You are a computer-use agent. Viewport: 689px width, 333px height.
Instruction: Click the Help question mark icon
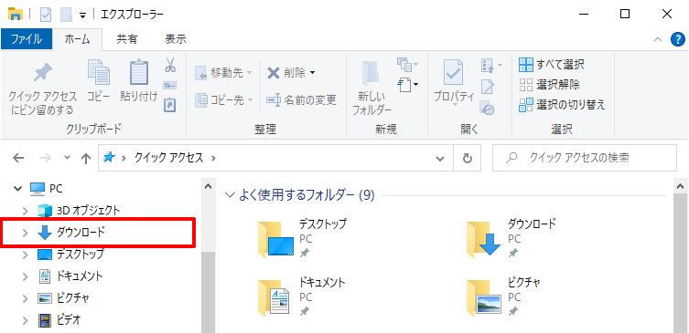pyautogui.click(x=678, y=39)
